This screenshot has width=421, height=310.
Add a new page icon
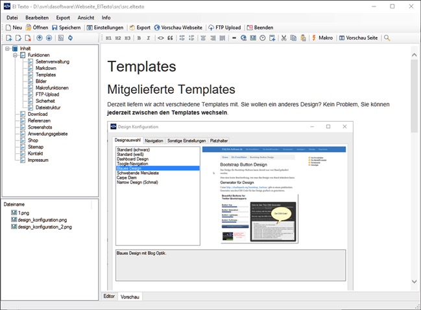(9, 38)
